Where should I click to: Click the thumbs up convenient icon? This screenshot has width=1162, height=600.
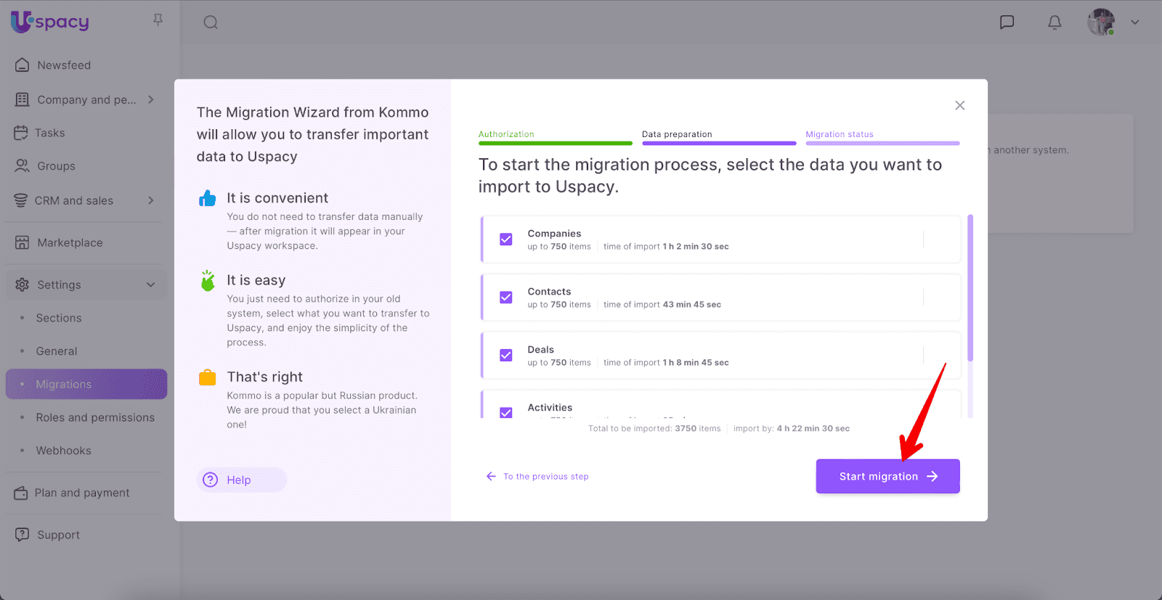point(208,198)
